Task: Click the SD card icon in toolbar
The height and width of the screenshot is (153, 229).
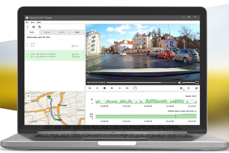Action: 28,27
